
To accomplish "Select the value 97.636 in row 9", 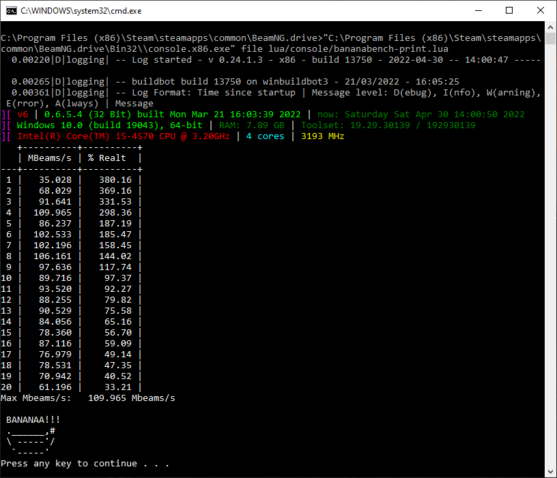I will pyautogui.click(x=55, y=267).
